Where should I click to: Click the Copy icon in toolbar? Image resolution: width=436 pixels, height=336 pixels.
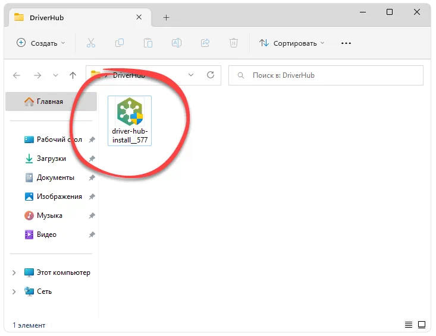tap(120, 43)
